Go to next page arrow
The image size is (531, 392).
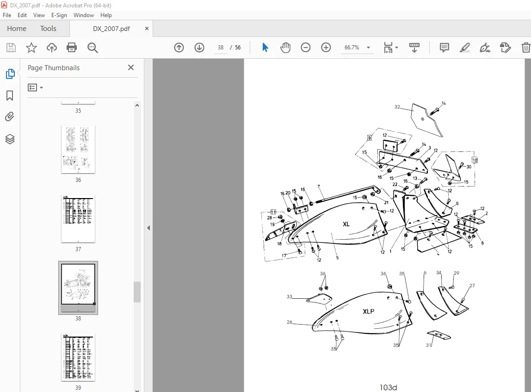(199, 48)
